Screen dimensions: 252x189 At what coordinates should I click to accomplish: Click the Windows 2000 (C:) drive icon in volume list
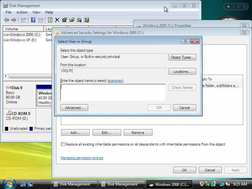(x=6, y=35)
